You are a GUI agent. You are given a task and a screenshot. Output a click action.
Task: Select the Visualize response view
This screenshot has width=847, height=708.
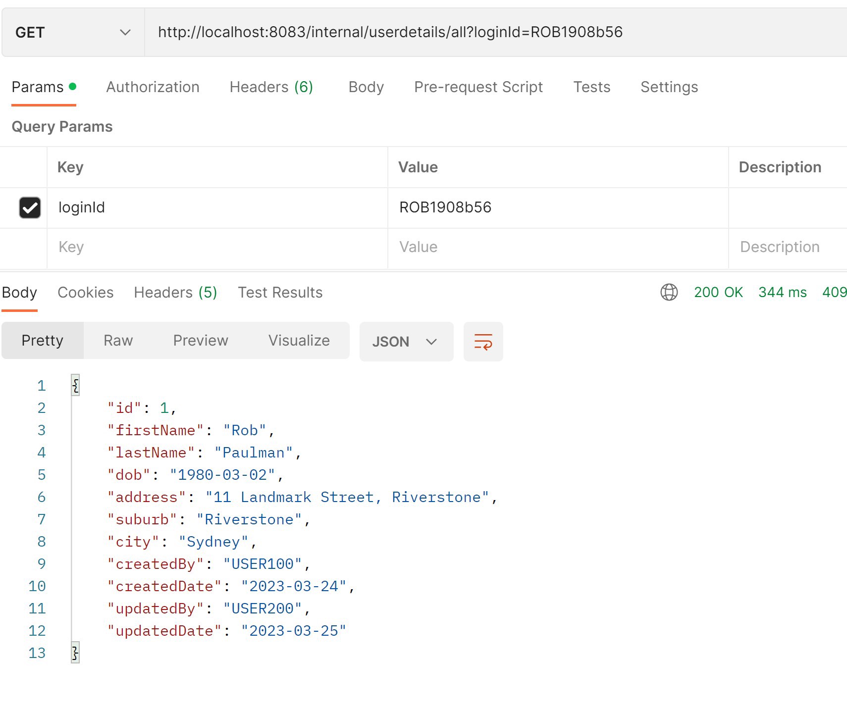298,340
